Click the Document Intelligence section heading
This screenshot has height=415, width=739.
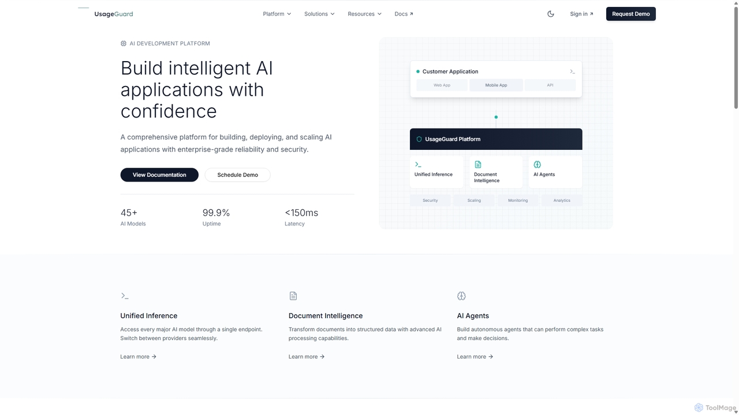coord(326,316)
